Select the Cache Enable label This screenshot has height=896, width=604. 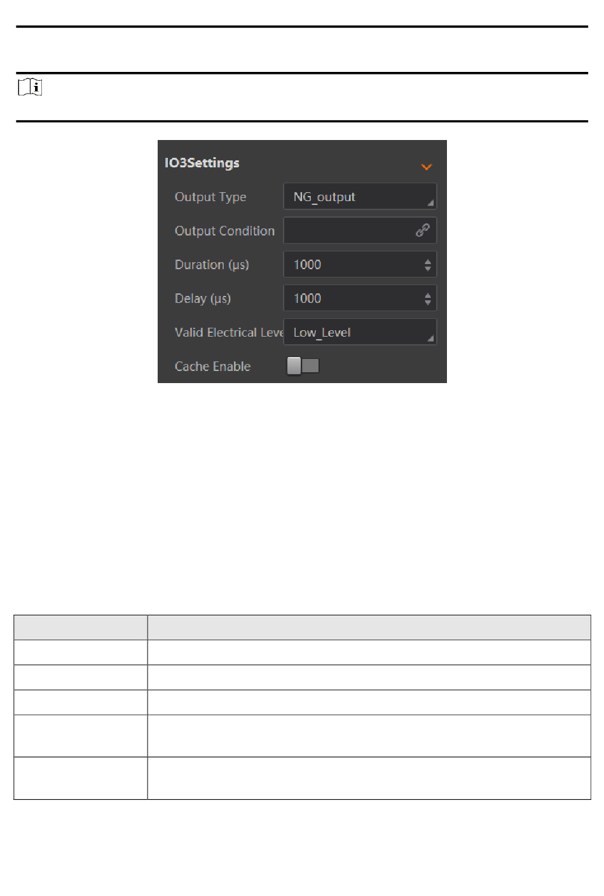tap(212, 367)
